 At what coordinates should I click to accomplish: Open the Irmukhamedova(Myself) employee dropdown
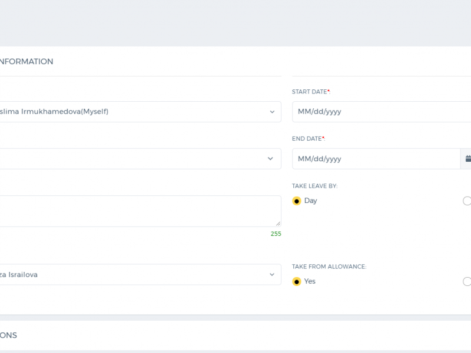(x=140, y=112)
